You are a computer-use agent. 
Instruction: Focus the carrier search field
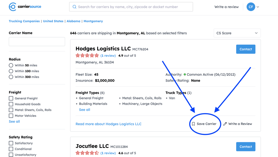pyautogui.click(x=131, y=7)
